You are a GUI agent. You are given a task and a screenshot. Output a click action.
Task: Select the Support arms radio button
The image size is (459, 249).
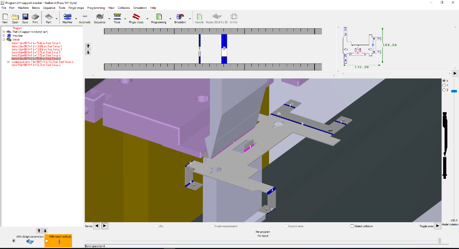click(x=285, y=226)
